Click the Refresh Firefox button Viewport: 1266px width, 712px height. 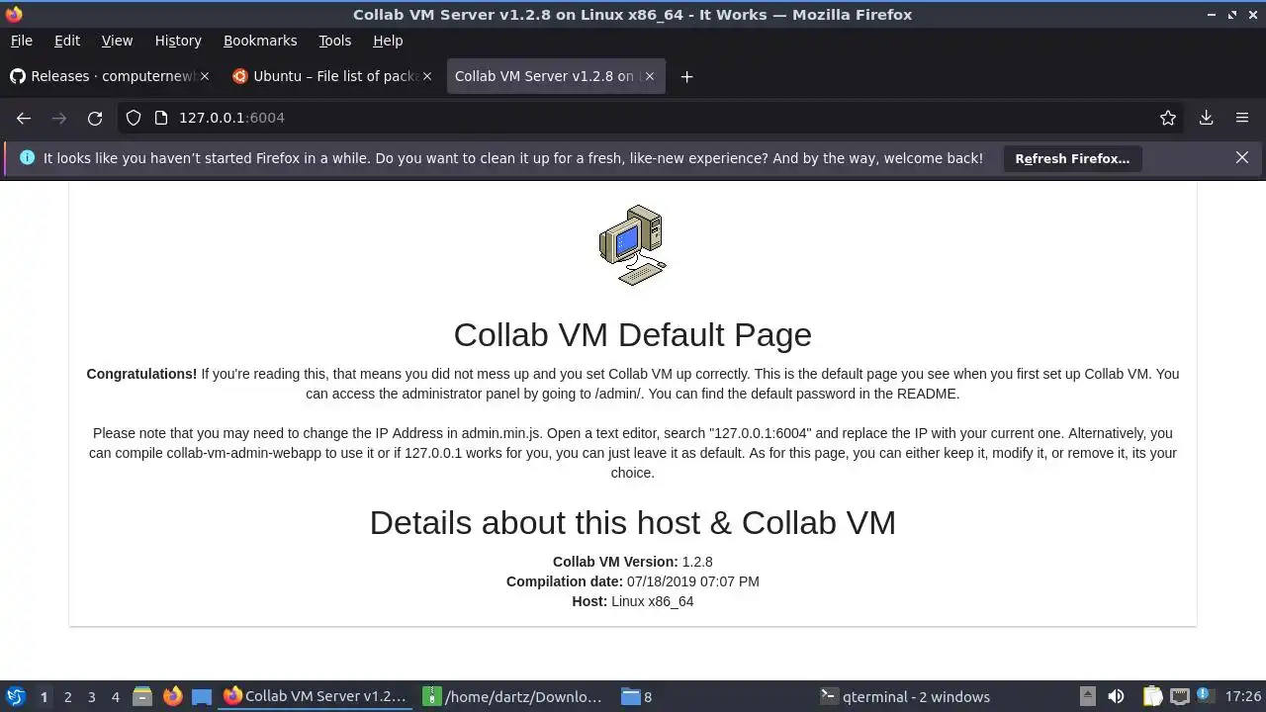(x=1072, y=158)
